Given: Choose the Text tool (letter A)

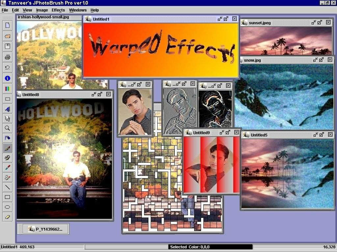Looking at the screenshot, I should [8, 109].
